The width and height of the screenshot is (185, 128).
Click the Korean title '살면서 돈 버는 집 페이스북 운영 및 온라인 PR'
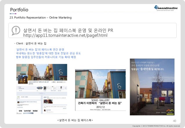(x=68, y=30)
